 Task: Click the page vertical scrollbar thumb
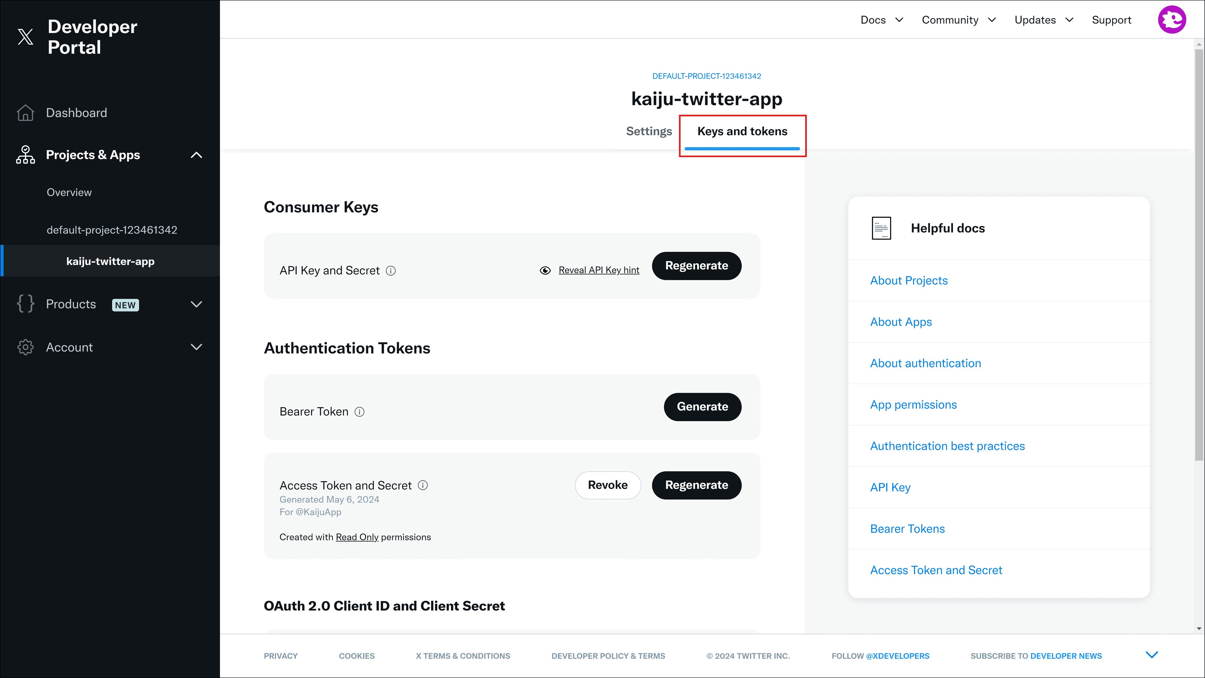tap(1199, 255)
